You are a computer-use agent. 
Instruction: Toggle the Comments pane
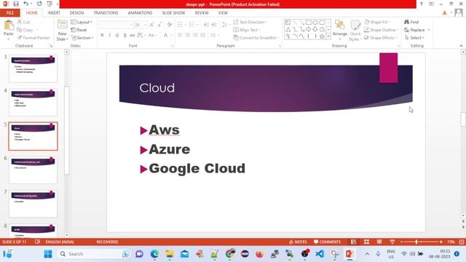point(327,242)
